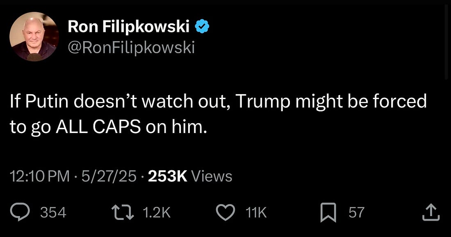
Task: Click the display name Ron Filipkowski
Action: (129, 27)
